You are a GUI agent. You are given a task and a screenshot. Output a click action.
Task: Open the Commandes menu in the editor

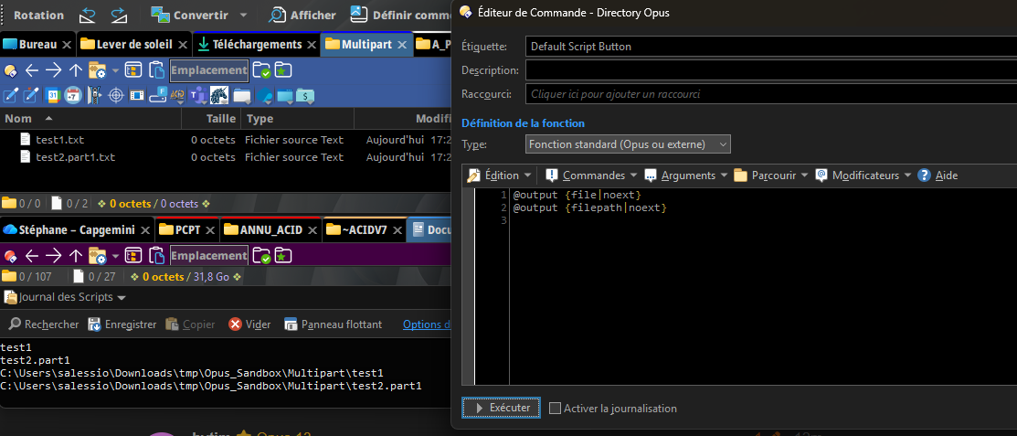[x=593, y=175]
